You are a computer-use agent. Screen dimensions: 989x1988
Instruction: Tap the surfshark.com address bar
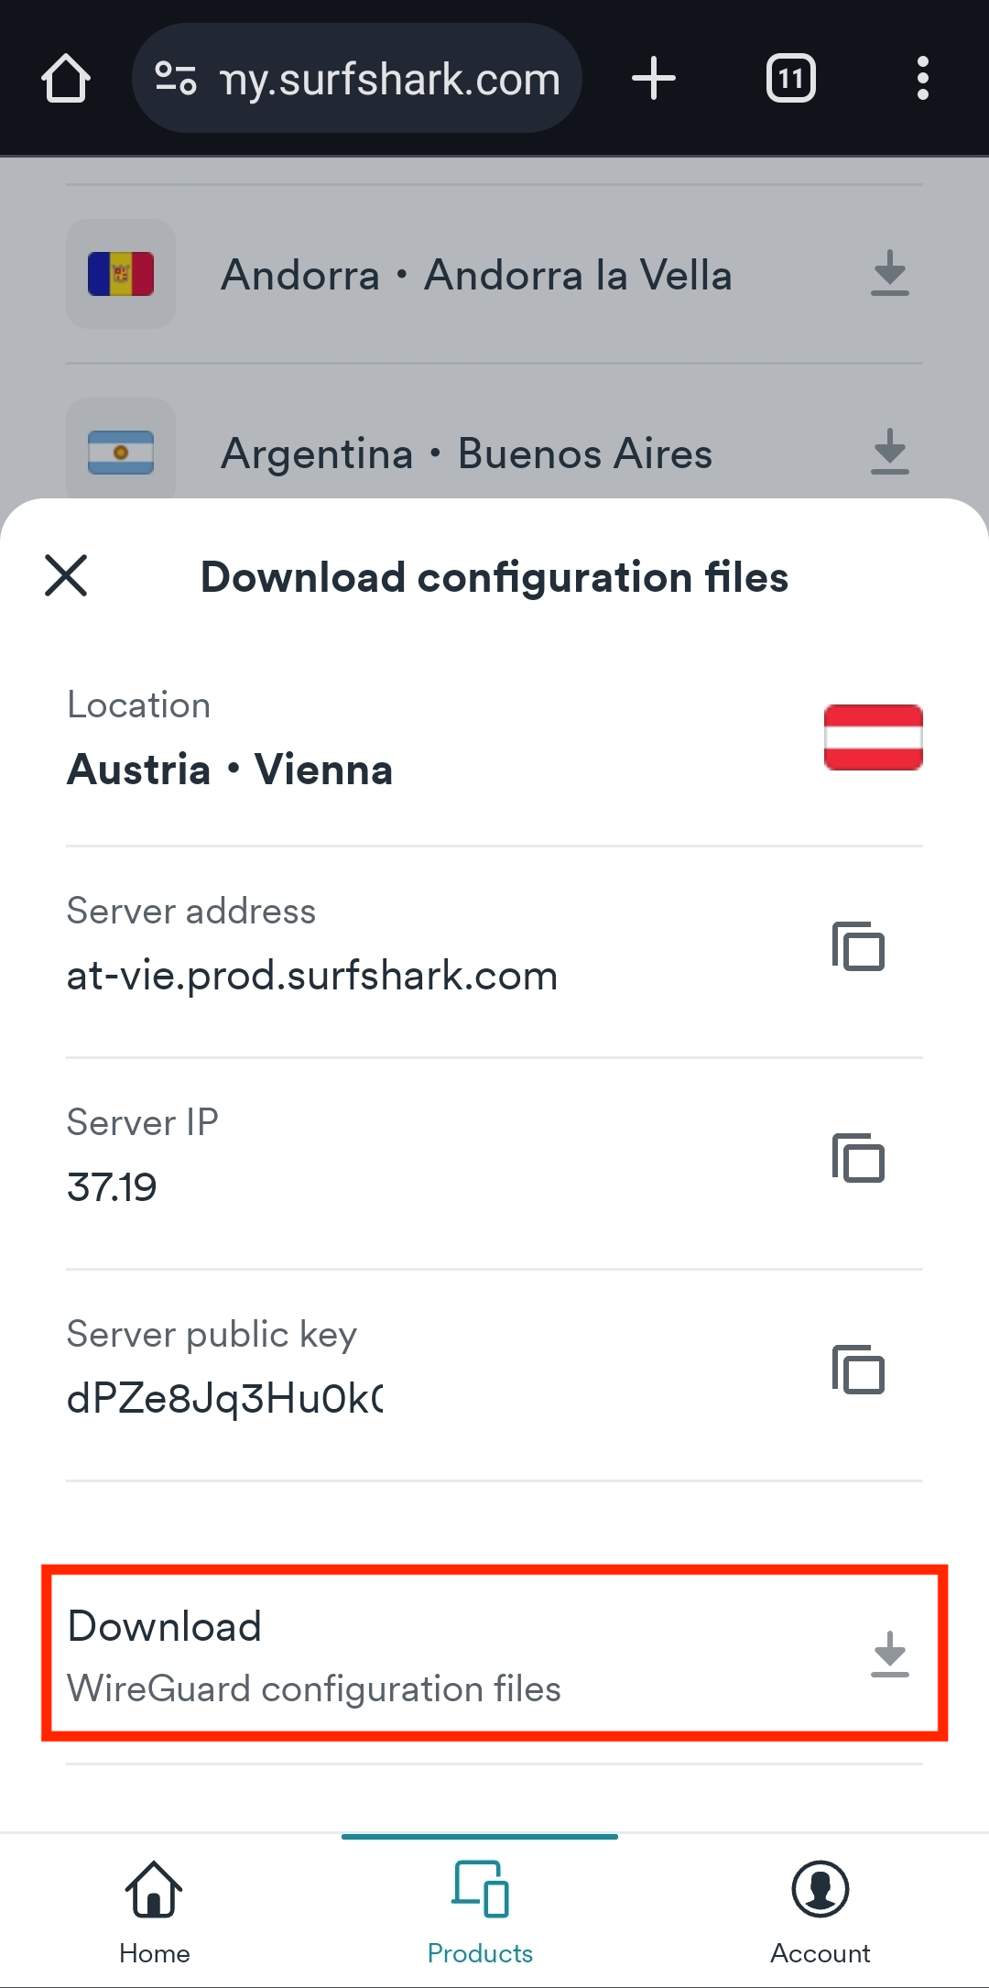(x=389, y=79)
